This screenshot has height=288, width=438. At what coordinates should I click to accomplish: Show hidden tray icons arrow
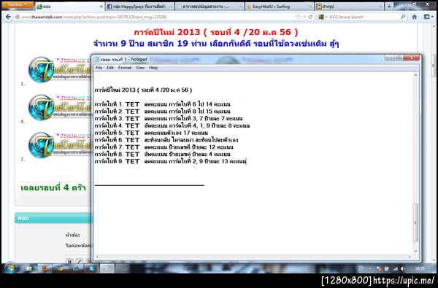tap(370, 269)
